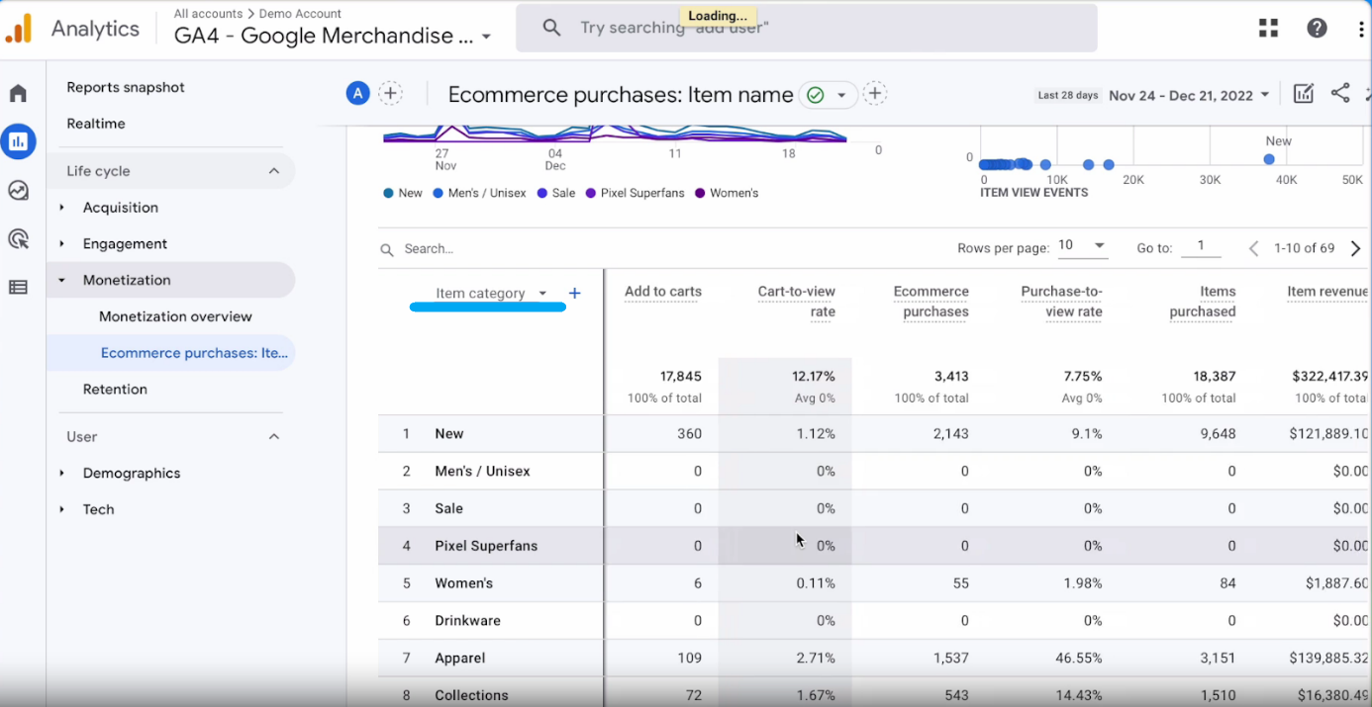Open the Item category dimension dropdown
Screen dimensions: 1372x707
pyautogui.click(x=491, y=293)
